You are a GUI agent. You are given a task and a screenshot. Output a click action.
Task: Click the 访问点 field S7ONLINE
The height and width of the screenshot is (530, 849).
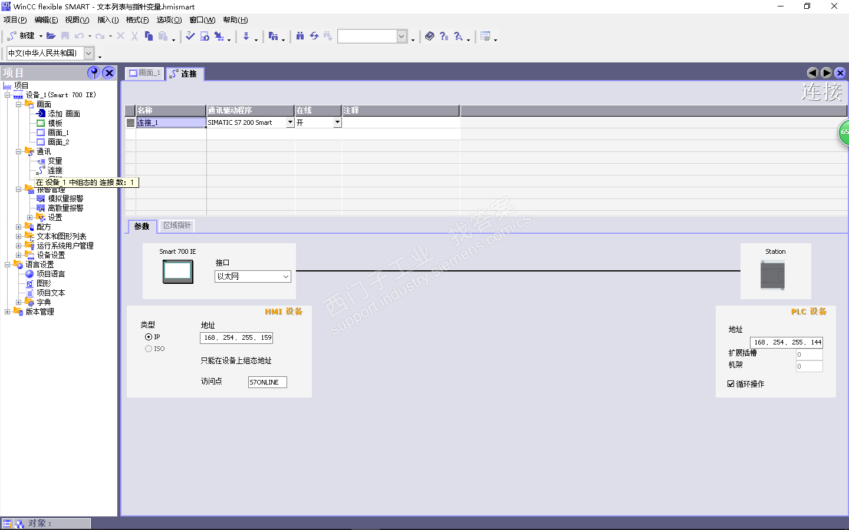click(268, 382)
